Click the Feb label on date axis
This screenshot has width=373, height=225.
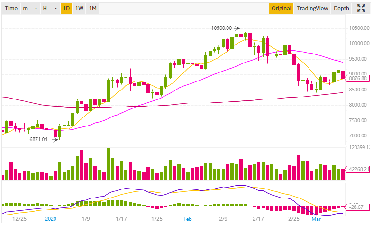[187, 220]
